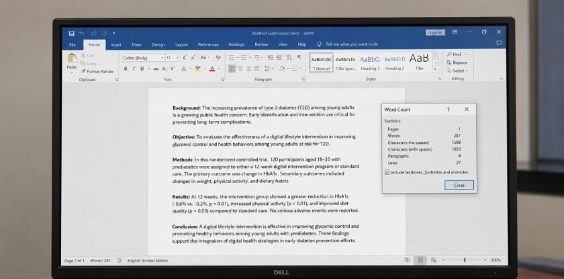The image size is (564, 279).
Task: Click Cut in the Clipboard group
Action: [x=87, y=55]
